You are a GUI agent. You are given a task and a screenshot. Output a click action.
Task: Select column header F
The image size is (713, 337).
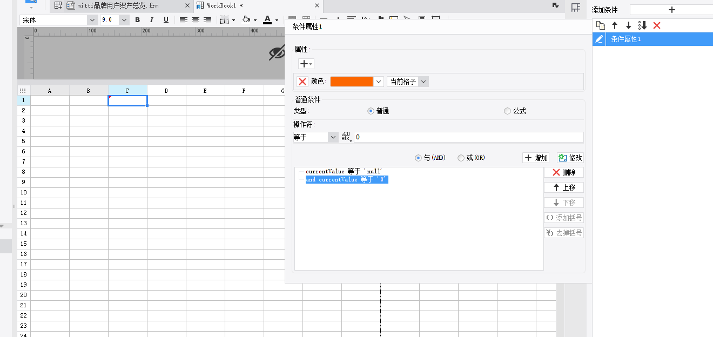click(244, 91)
